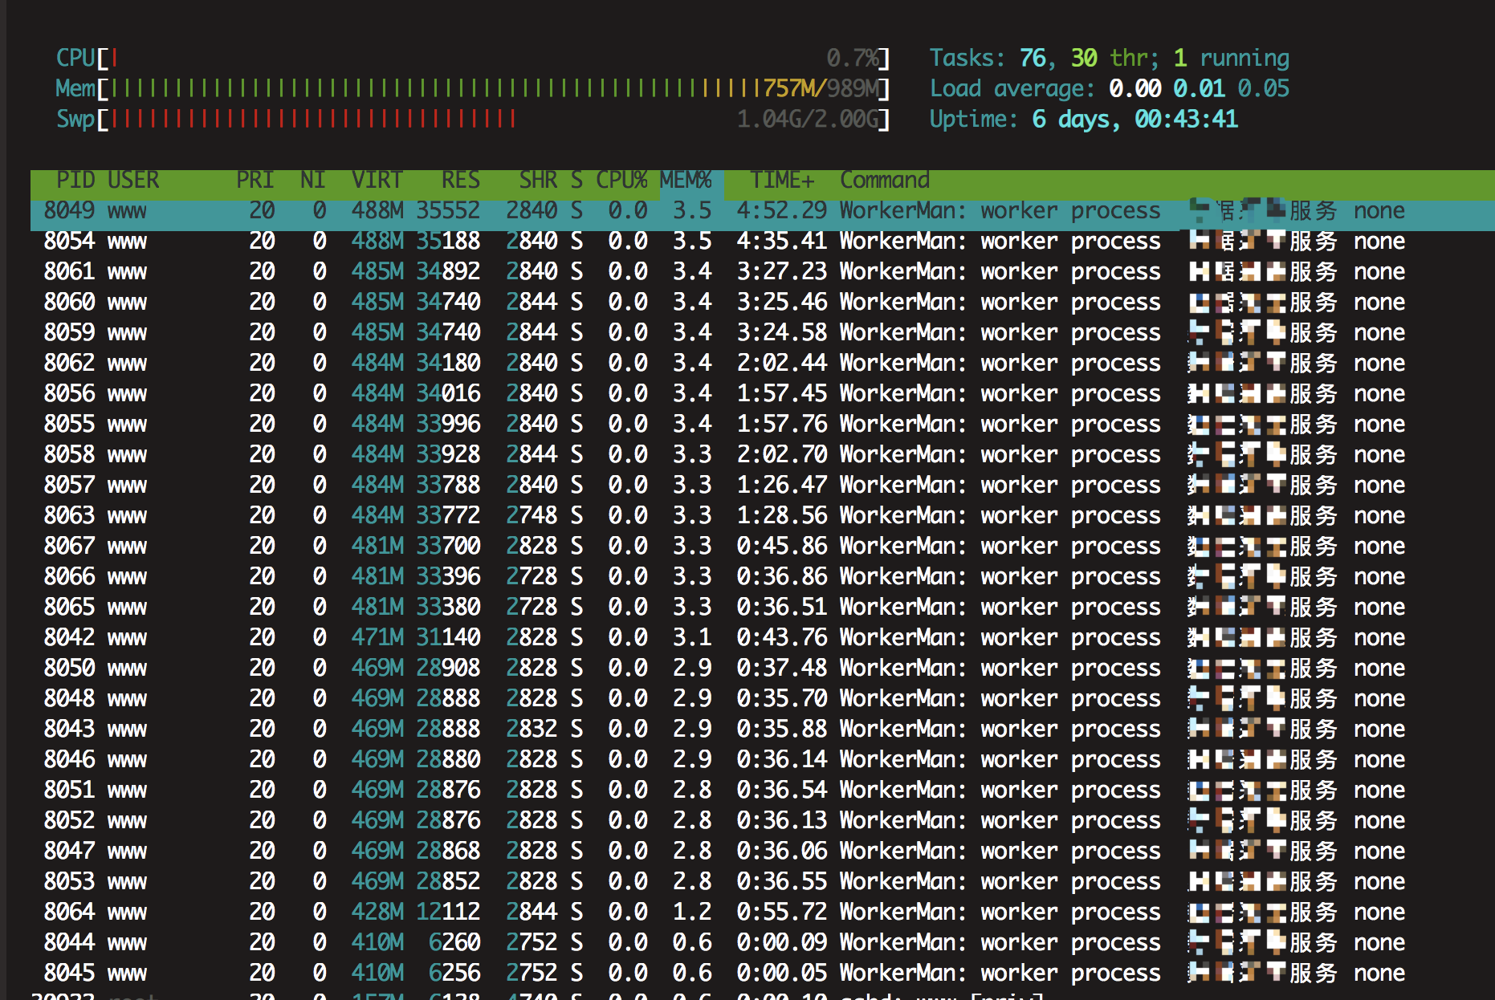Select the highlighted process row 8049
This screenshot has height=1000, width=1495.
tap(763, 211)
